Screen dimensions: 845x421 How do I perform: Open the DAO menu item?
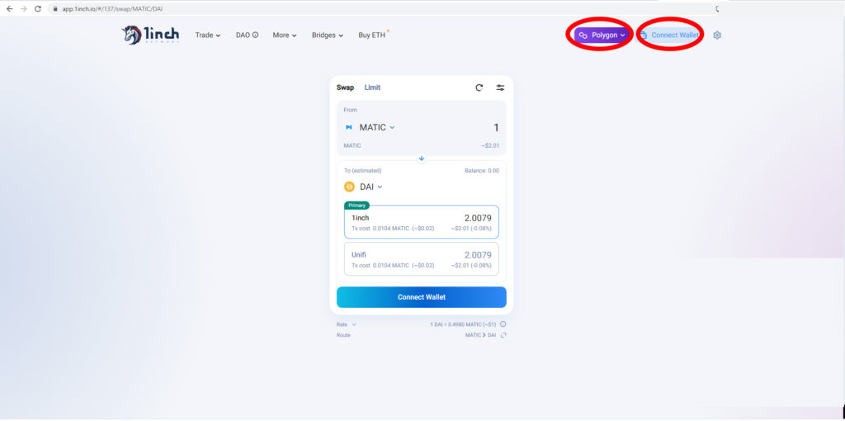coord(247,35)
